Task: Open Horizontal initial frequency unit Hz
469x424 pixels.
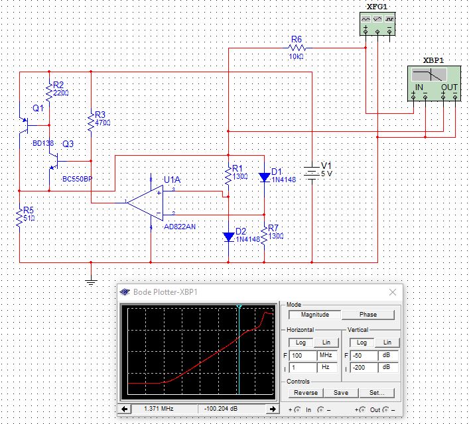Action: pyautogui.click(x=327, y=368)
